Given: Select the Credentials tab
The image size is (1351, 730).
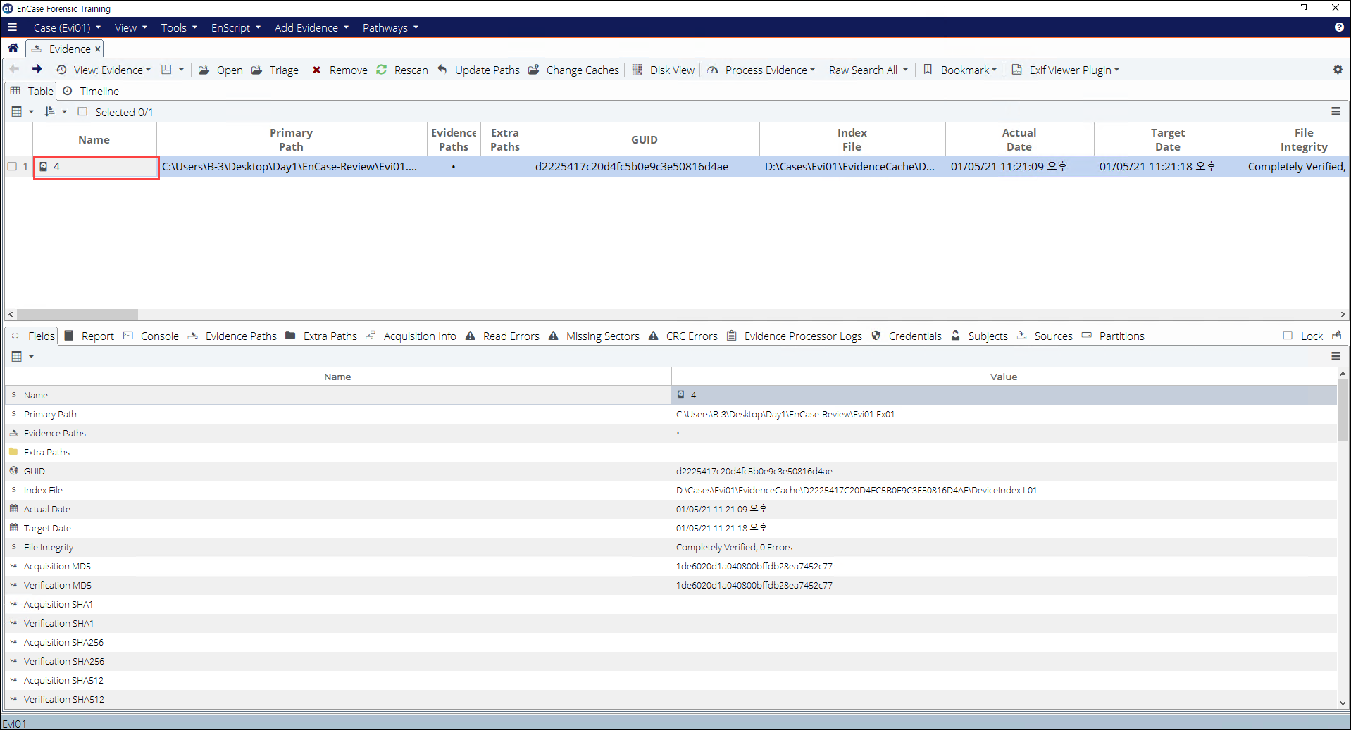Looking at the screenshot, I should click(906, 336).
